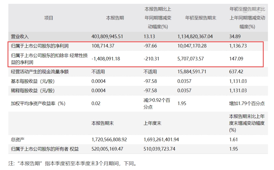Click the 增加1.79个百分点 cell
Image resolution: width=274 pixels, height=170 pixels.
point(247,104)
